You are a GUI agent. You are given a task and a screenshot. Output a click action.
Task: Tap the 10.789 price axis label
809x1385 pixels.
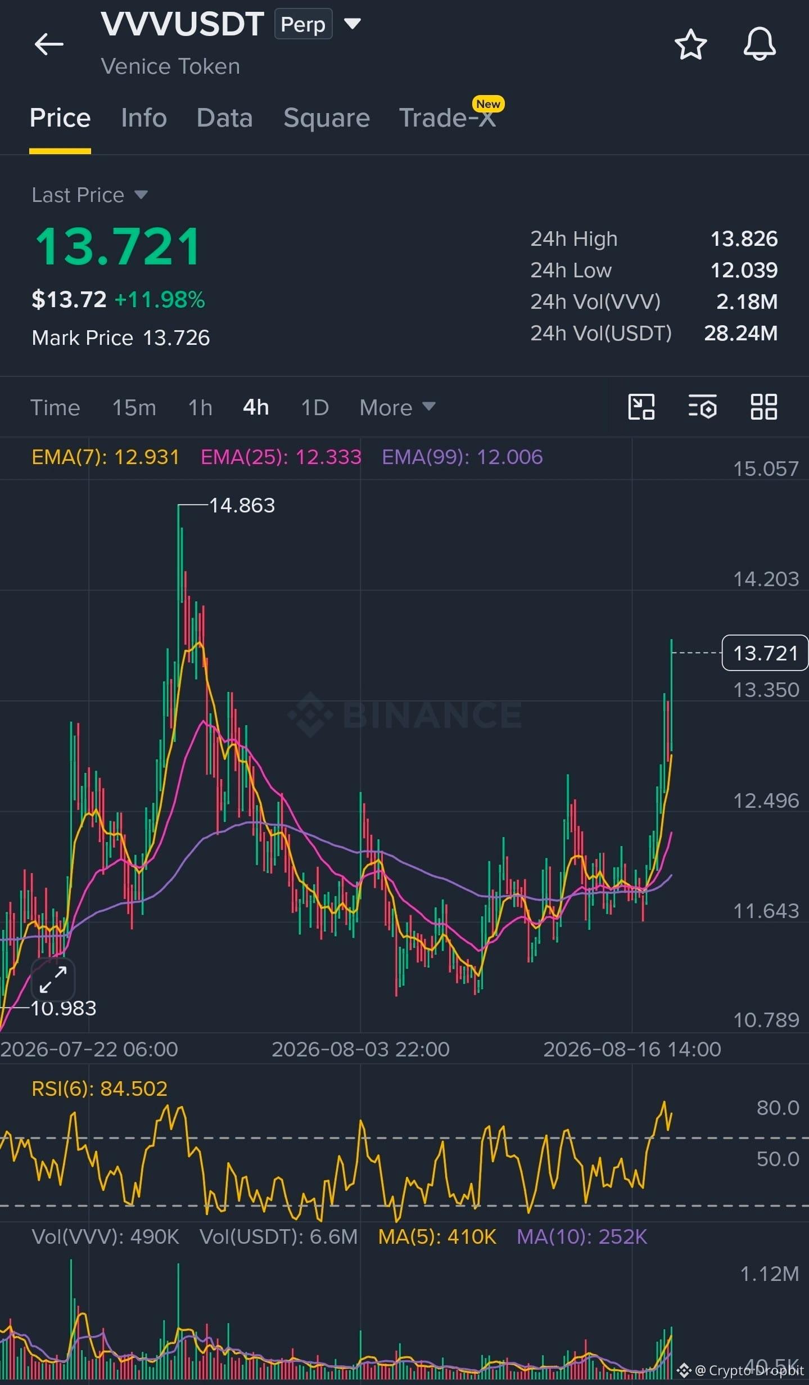(x=766, y=1020)
